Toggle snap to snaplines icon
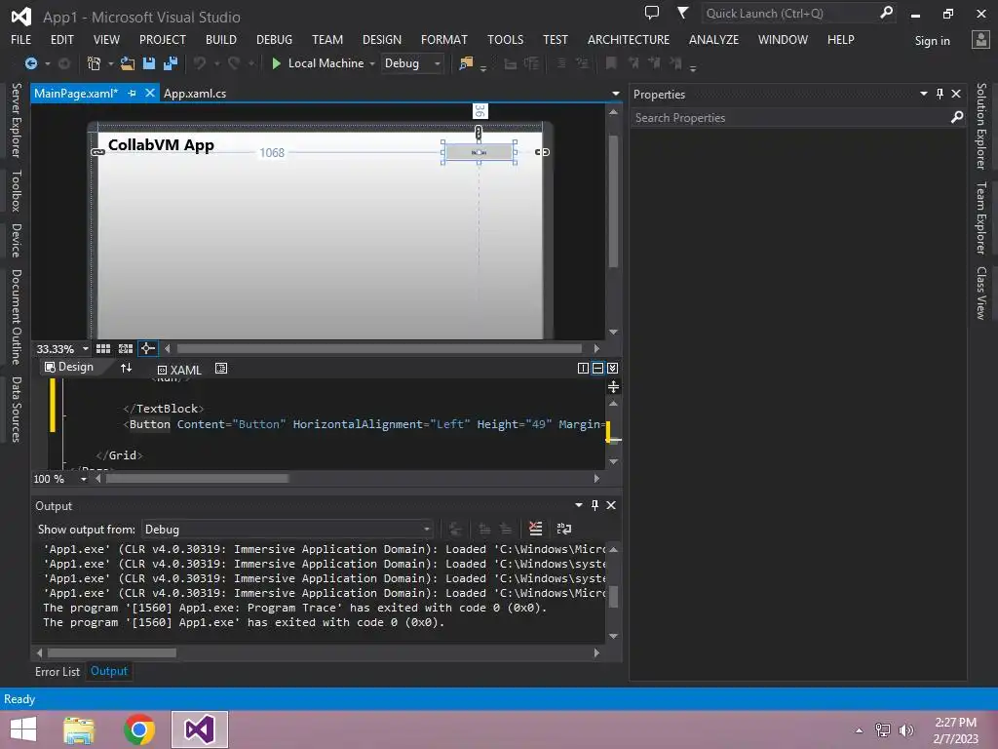The width and height of the screenshot is (998, 749). tap(147, 348)
